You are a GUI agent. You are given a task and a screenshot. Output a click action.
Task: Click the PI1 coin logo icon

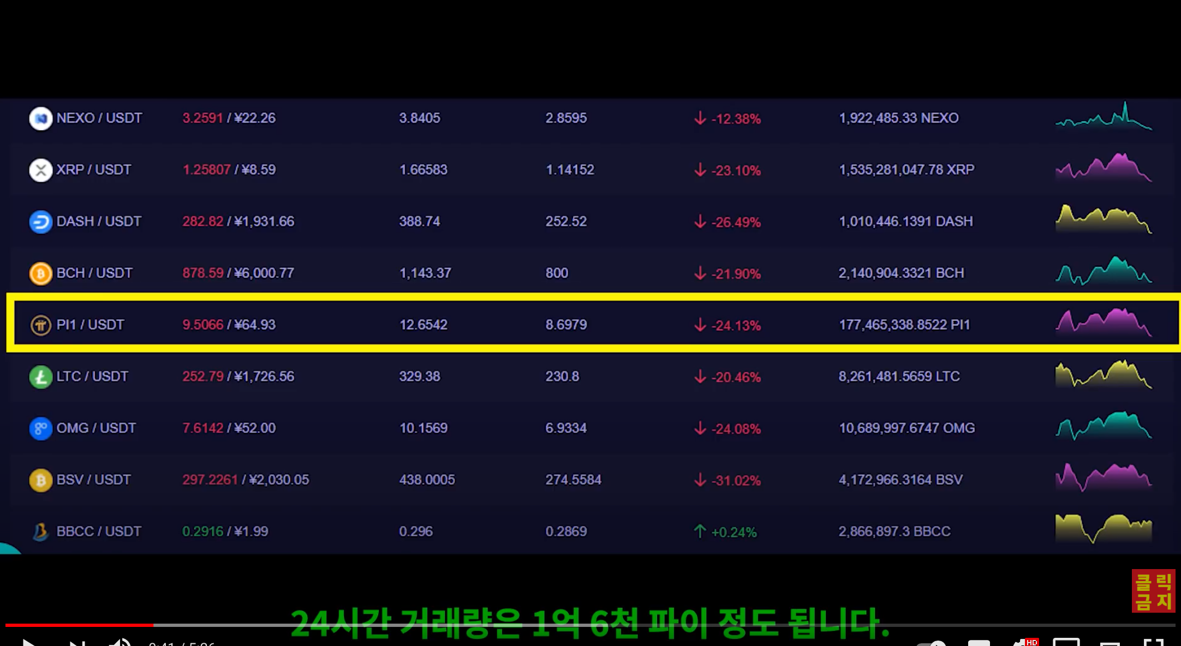tap(40, 325)
